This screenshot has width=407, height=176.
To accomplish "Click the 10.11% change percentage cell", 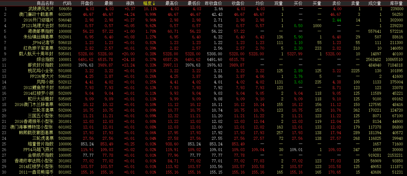I will coord(150,9).
